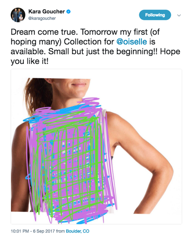The height and width of the screenshot is (236, 190).
Task: Open the tweet options chevron menu
Action: 179,16
